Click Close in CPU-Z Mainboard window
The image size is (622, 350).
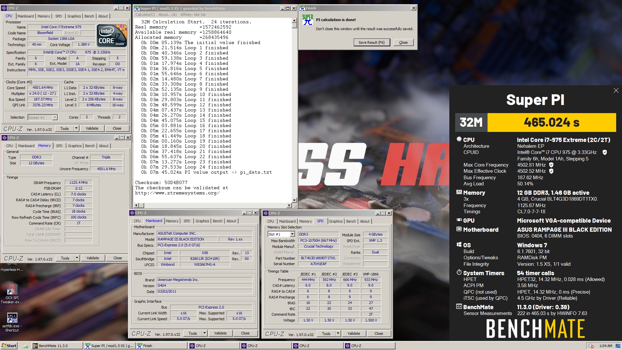click(x=245, y=333)
